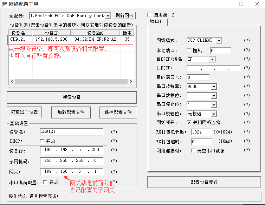The height and width of the screenshot is (205, 265).
Task: Click the RX打包超时 input field
Action: coord(201,142)
